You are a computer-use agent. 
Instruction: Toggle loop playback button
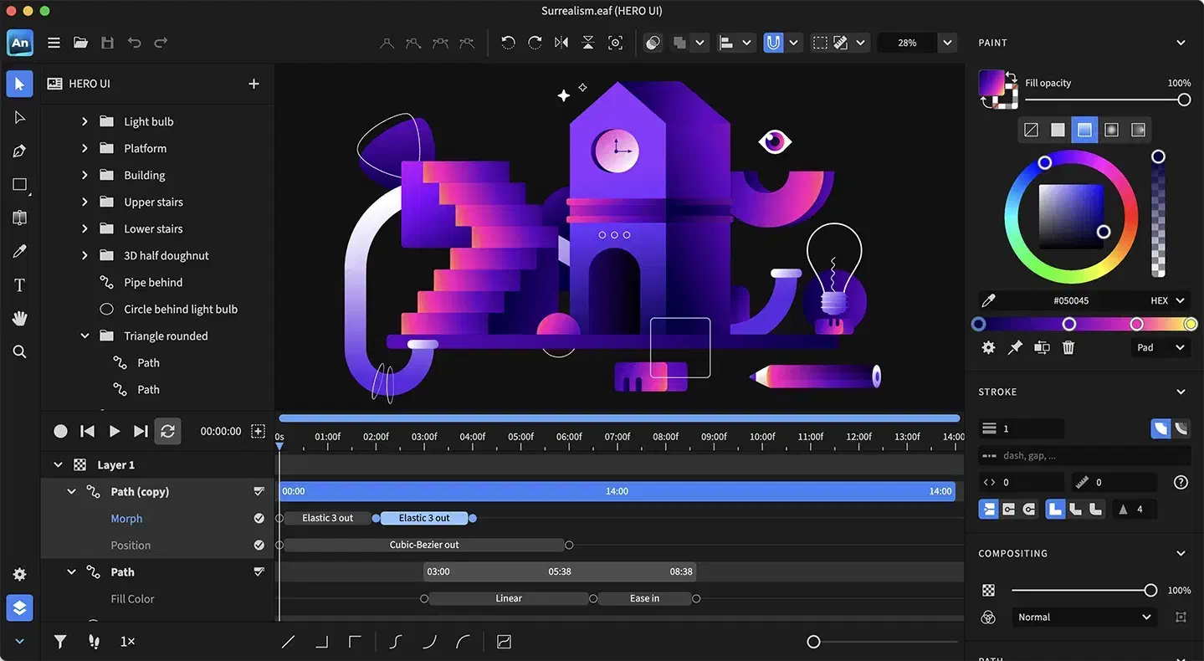pyautogui.click(x=167, y=431)
